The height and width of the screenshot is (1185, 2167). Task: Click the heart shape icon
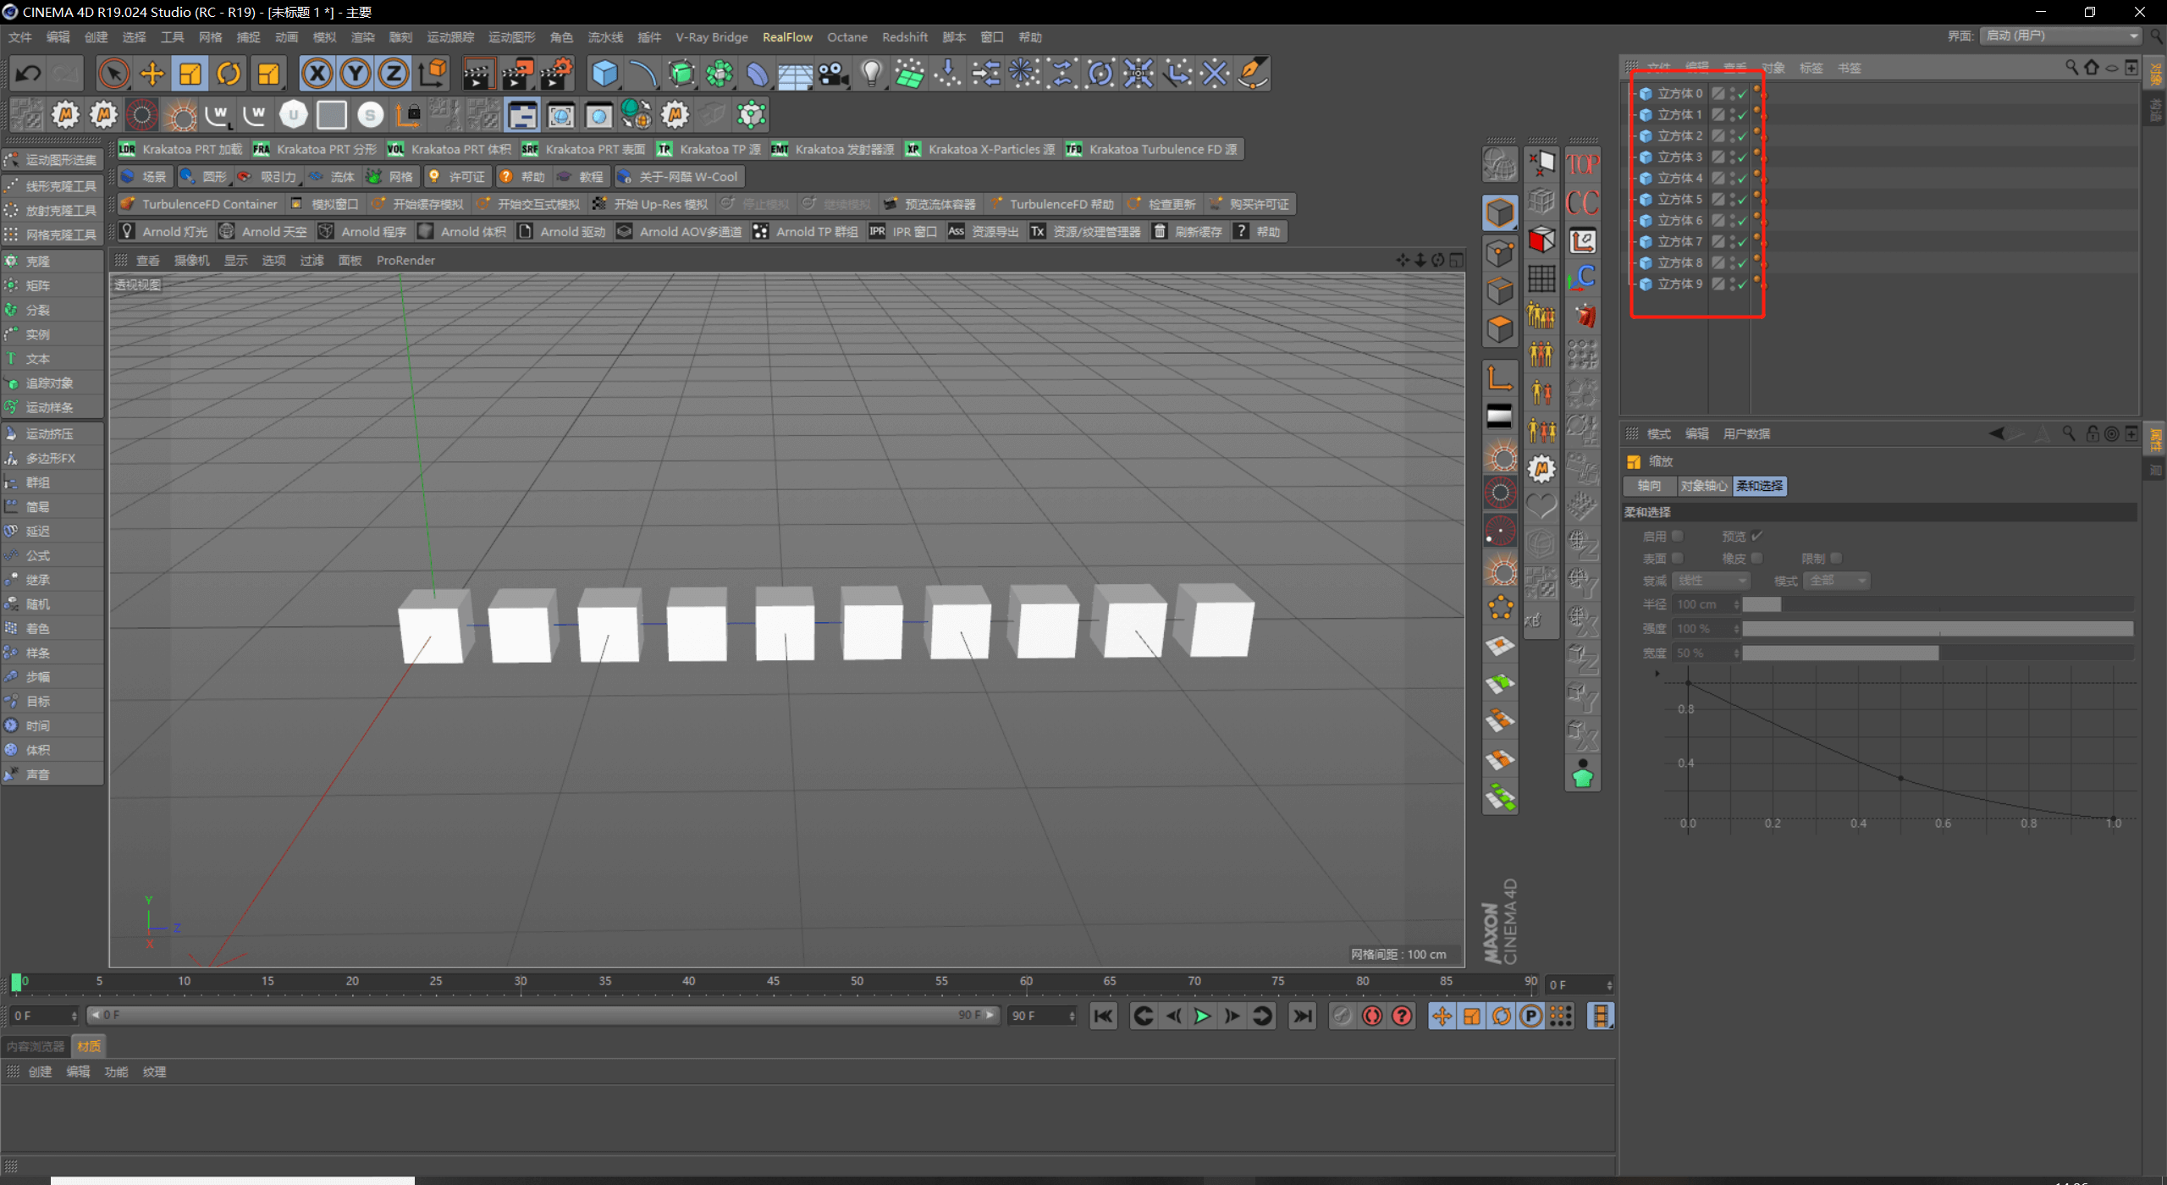(1541, 505)
